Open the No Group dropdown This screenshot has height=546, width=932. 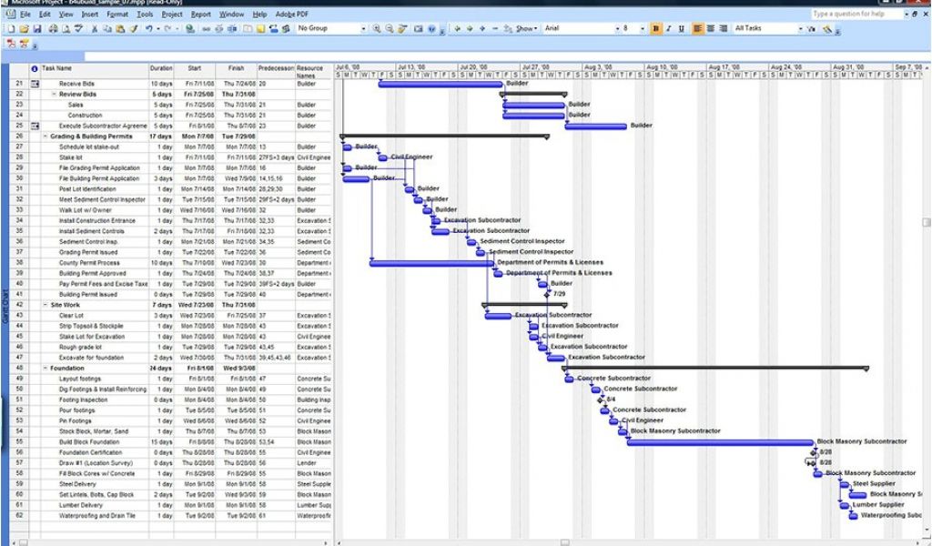pyautogui.click(x=363, y=28)
